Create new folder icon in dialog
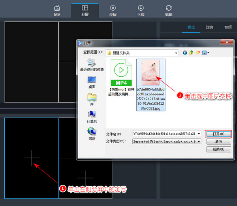The height and width of the screenshot is (206, 237). (x=198, y=53)
